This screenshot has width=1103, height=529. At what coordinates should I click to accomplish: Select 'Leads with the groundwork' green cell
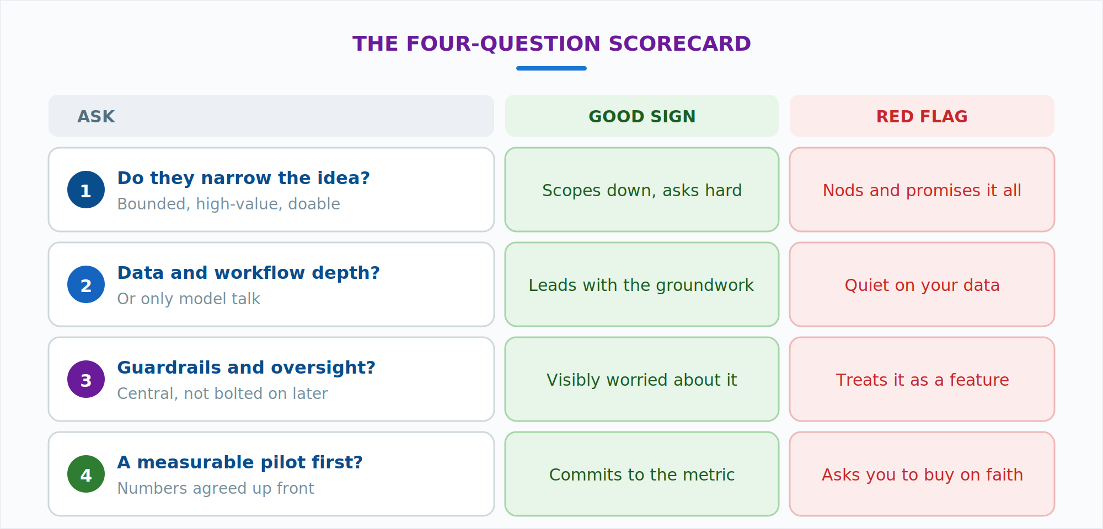pyautogui.click(x=642, y=284)
